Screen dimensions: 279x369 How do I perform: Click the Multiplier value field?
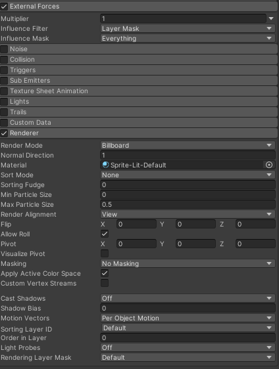tap(183, 18)
